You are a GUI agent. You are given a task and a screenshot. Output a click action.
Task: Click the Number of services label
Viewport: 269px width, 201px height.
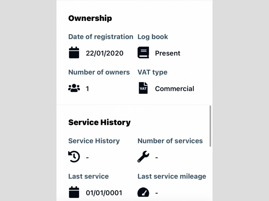click(x=170, y=141)
